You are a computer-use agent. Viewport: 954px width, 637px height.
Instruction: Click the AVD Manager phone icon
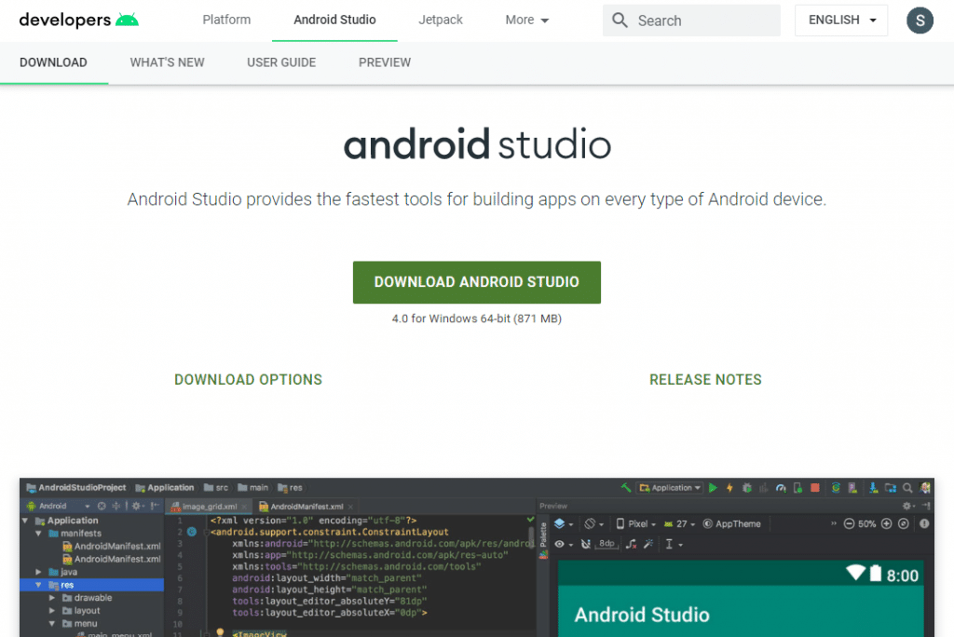[853, 488]
